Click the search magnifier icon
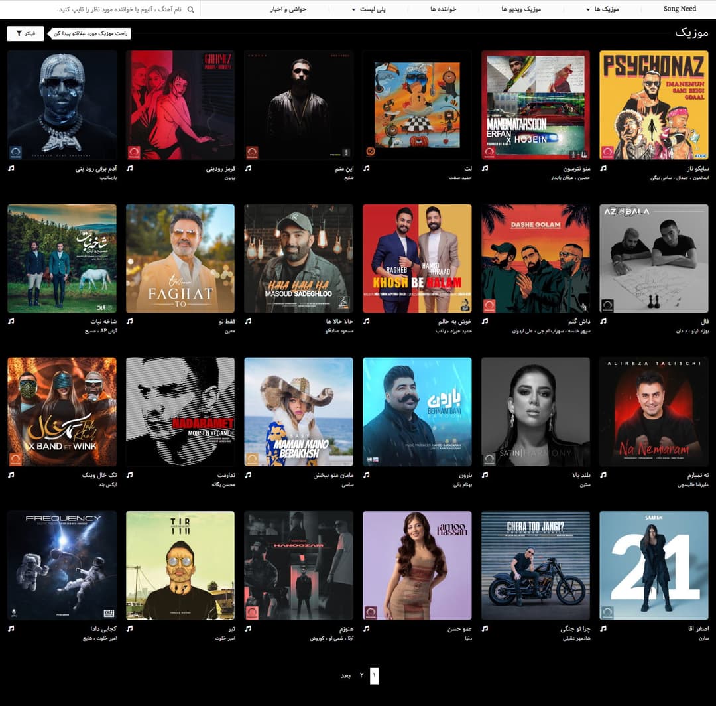The image size is (716, 706). coord(191,9)
